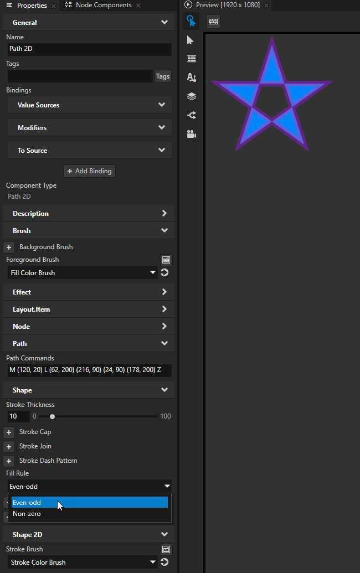Choose Non-zero in the Fill Rule list
The height and width of the screenshot is (573, 360).
[90, 514]
